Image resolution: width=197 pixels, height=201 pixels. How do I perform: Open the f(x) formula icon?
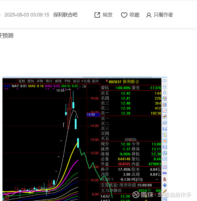click(165, 153)
